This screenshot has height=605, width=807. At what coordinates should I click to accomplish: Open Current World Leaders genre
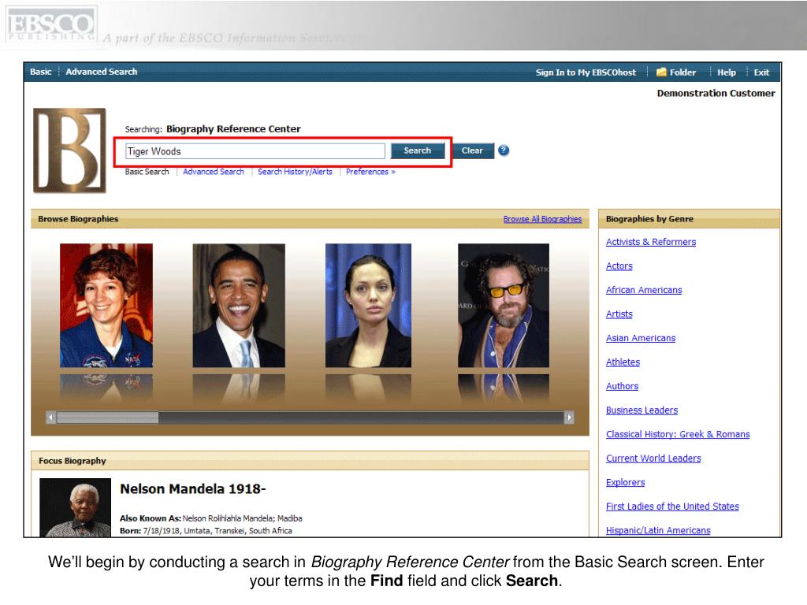pyautogui.click(x=653, y=458)
